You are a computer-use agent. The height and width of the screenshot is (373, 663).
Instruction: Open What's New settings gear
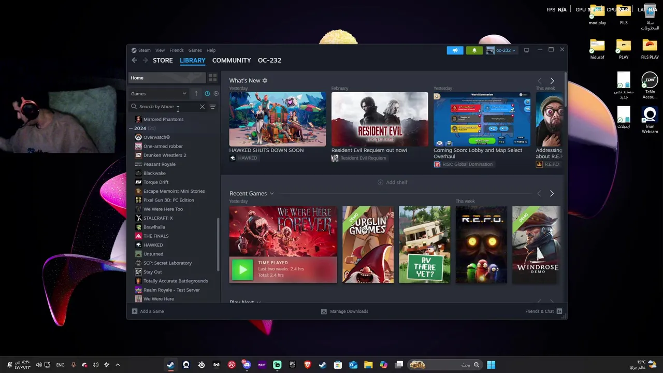pos(265,81)
